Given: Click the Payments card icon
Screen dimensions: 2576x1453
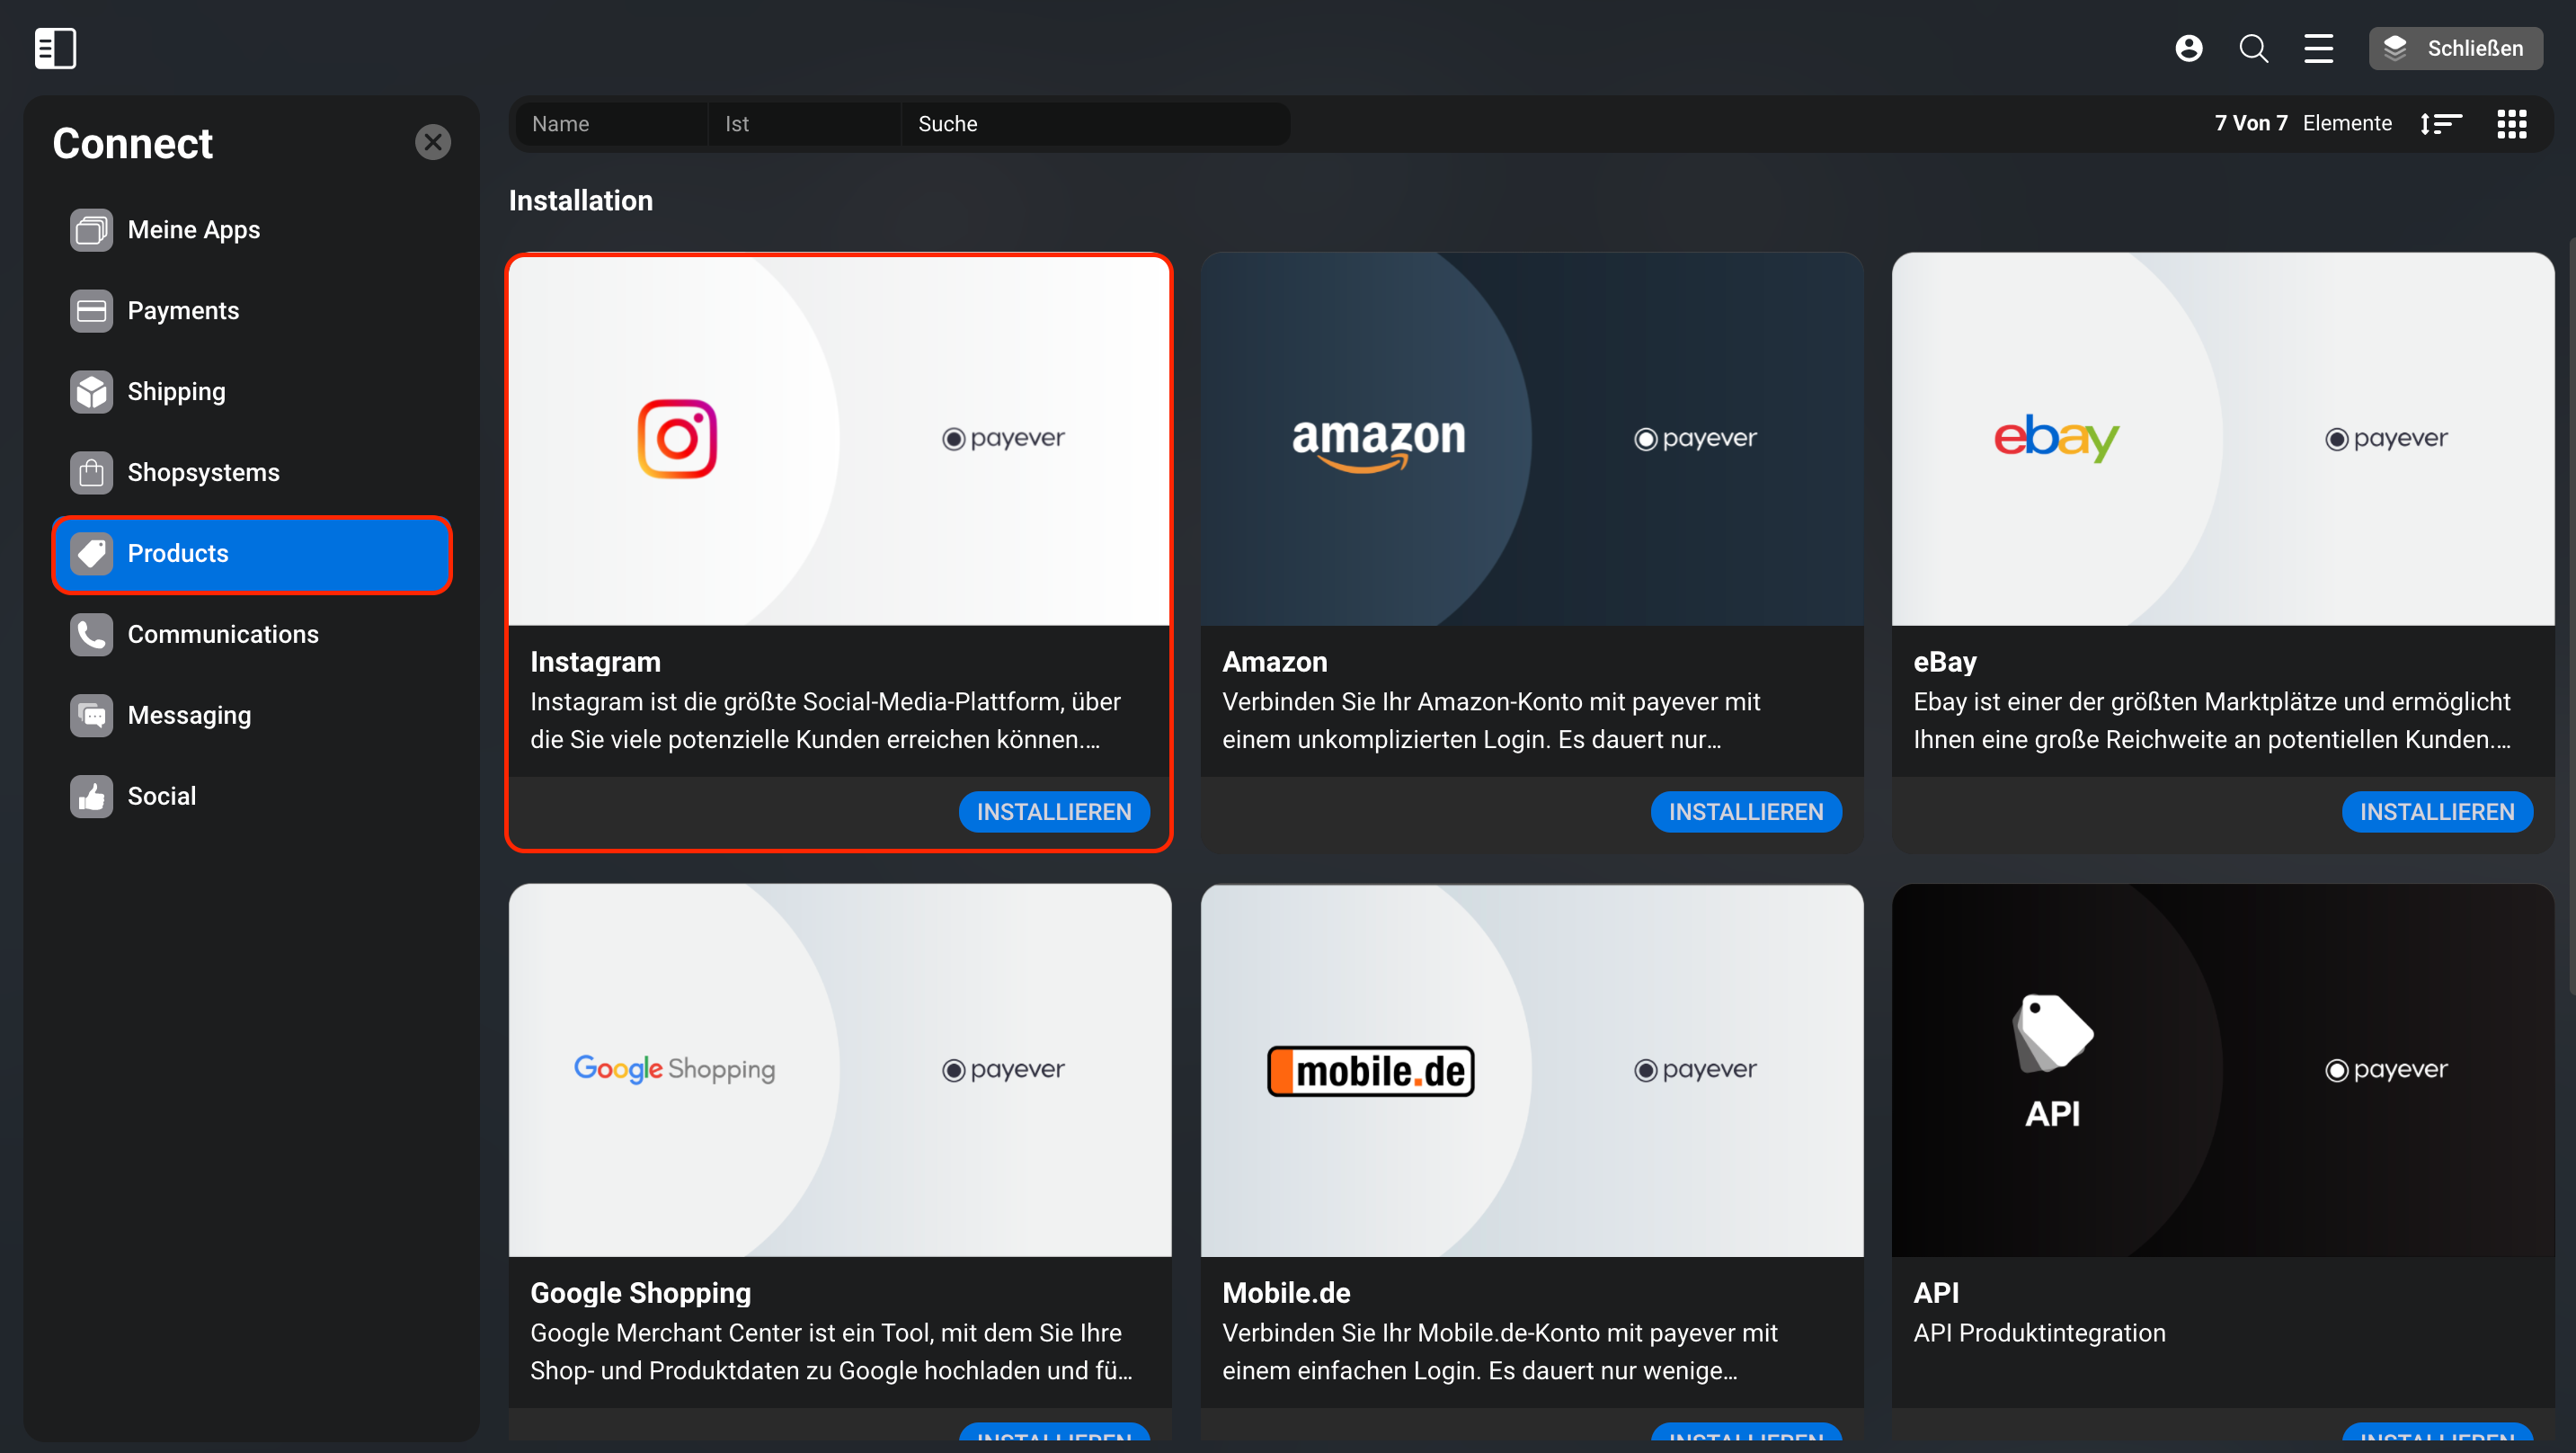Looking at the screenshot, I should 91,311.
